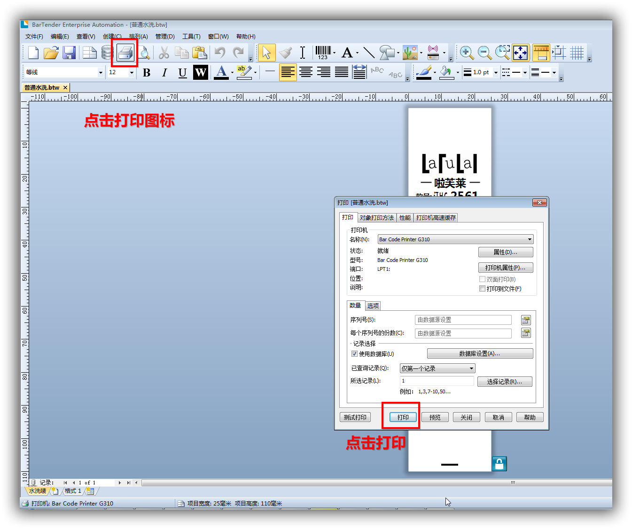Open the Print Preview icon
Image resolution: width=632 pixels, height=529 pixels.
click(x=144, y=53)
